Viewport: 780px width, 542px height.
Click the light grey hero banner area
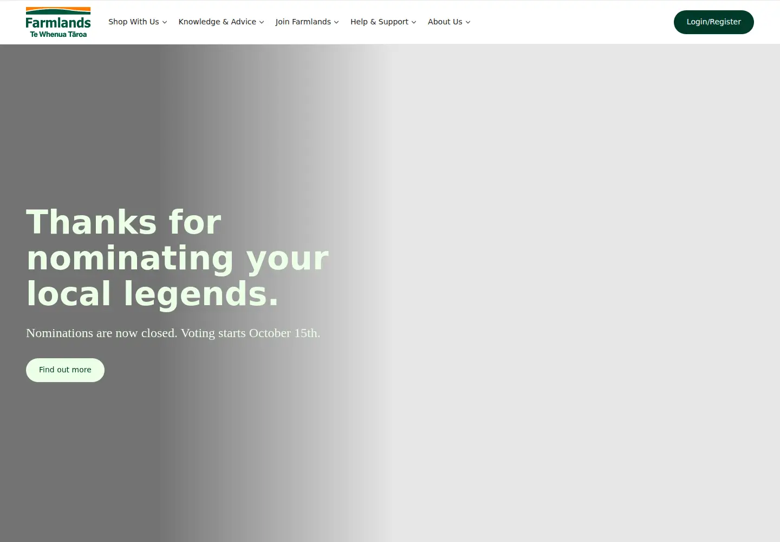tap(585, 293)
